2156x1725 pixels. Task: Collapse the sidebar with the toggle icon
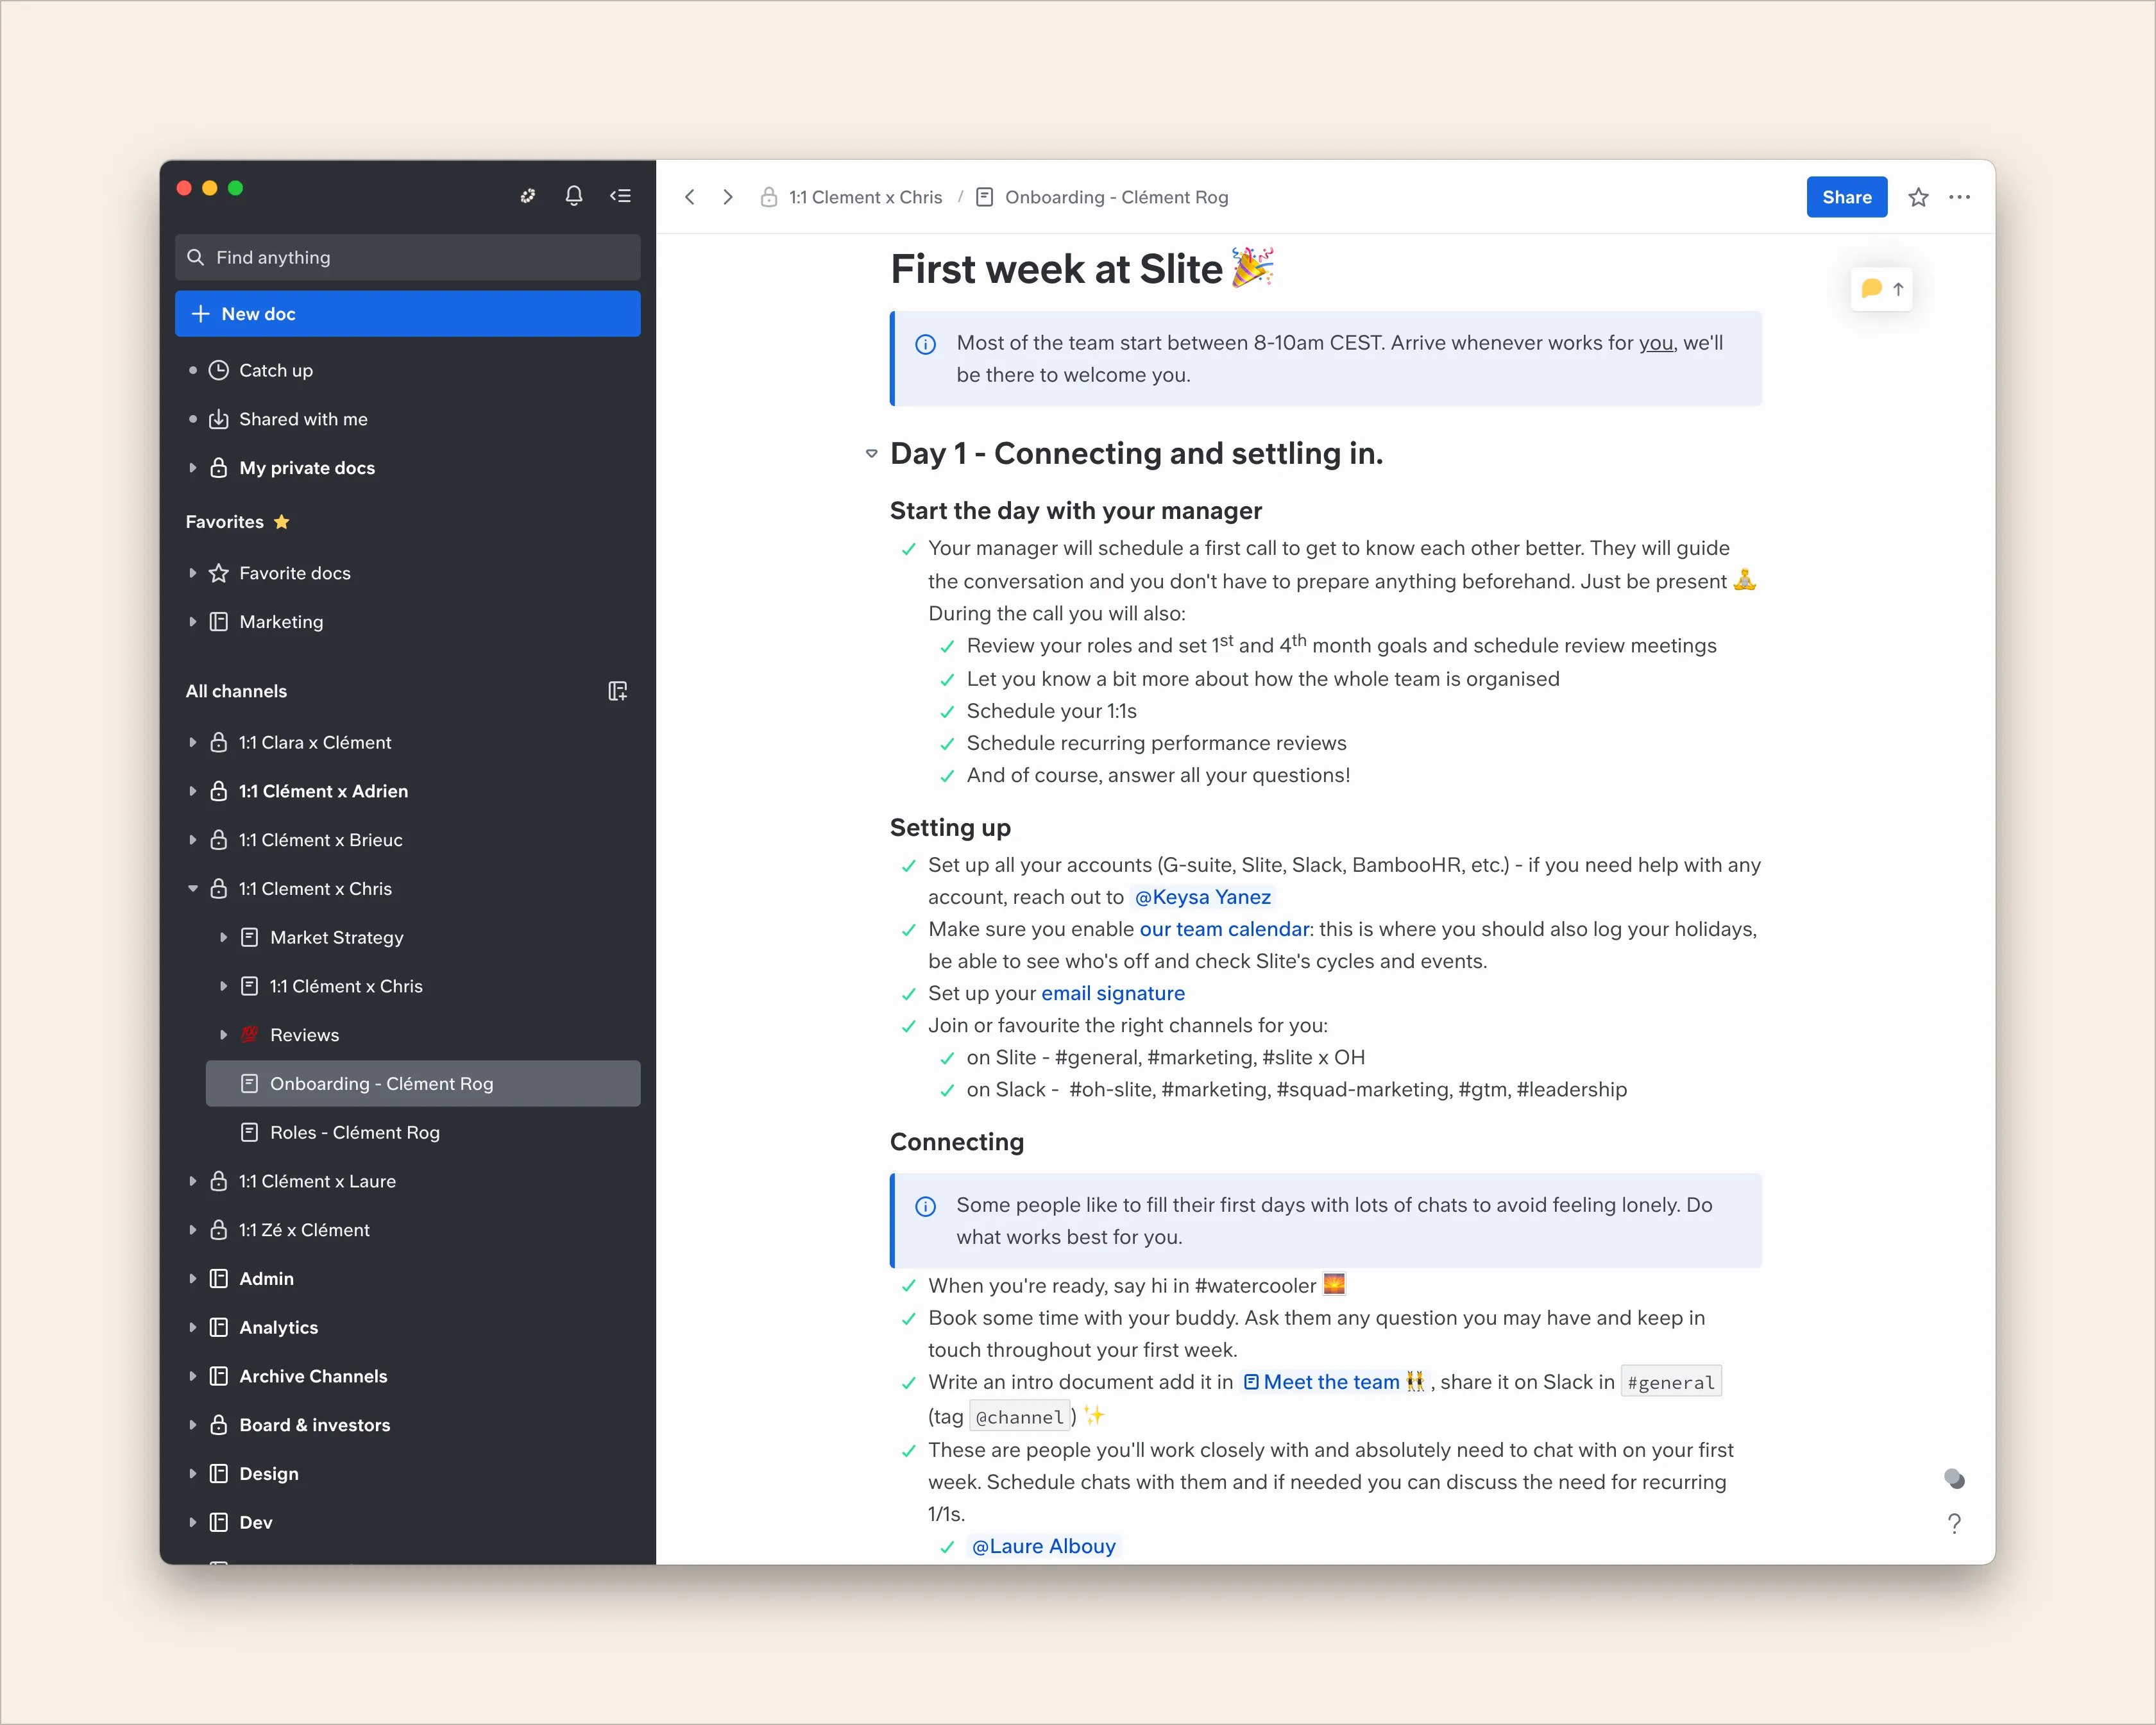tap(620, 196)
